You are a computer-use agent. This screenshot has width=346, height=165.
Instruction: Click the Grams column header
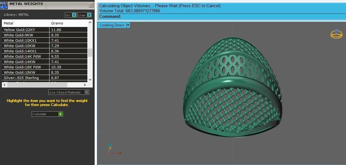click(68, 23)
